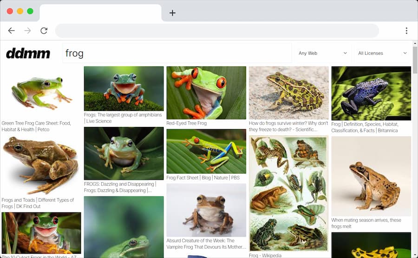The image size is (418, 258).
Task: Click the browser back arrow
Action: click(x=11, y=31)
